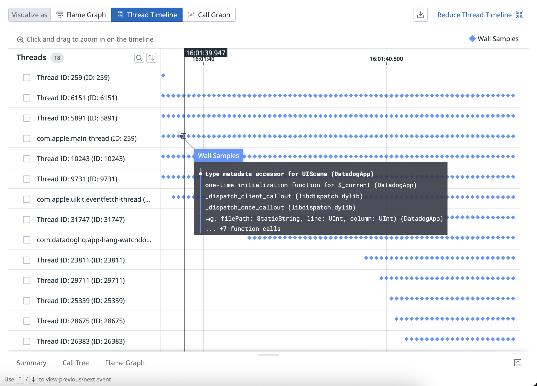Click Reduce Thread Timeline link
537x386 pixels.
pos(474,15)
